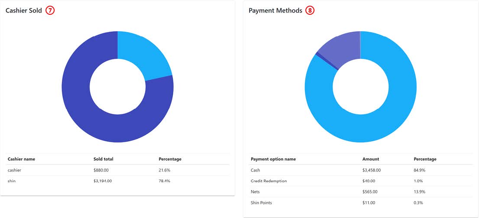
Task: Select the Cash payment option row
Action: [x=256, y=170]
